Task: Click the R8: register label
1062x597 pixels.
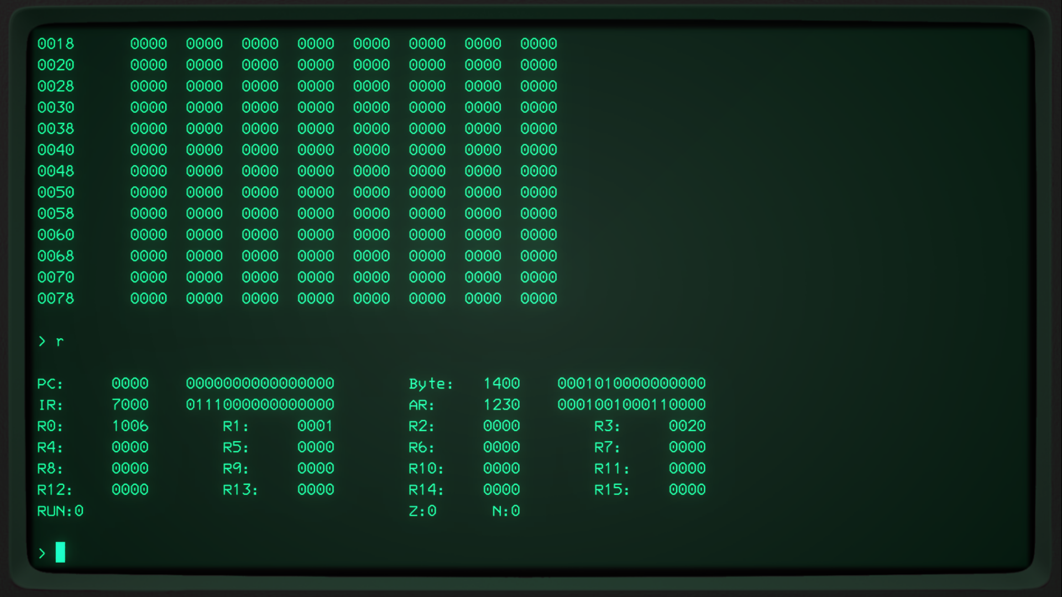Action: pyautogui.click(x=50, y=469)
